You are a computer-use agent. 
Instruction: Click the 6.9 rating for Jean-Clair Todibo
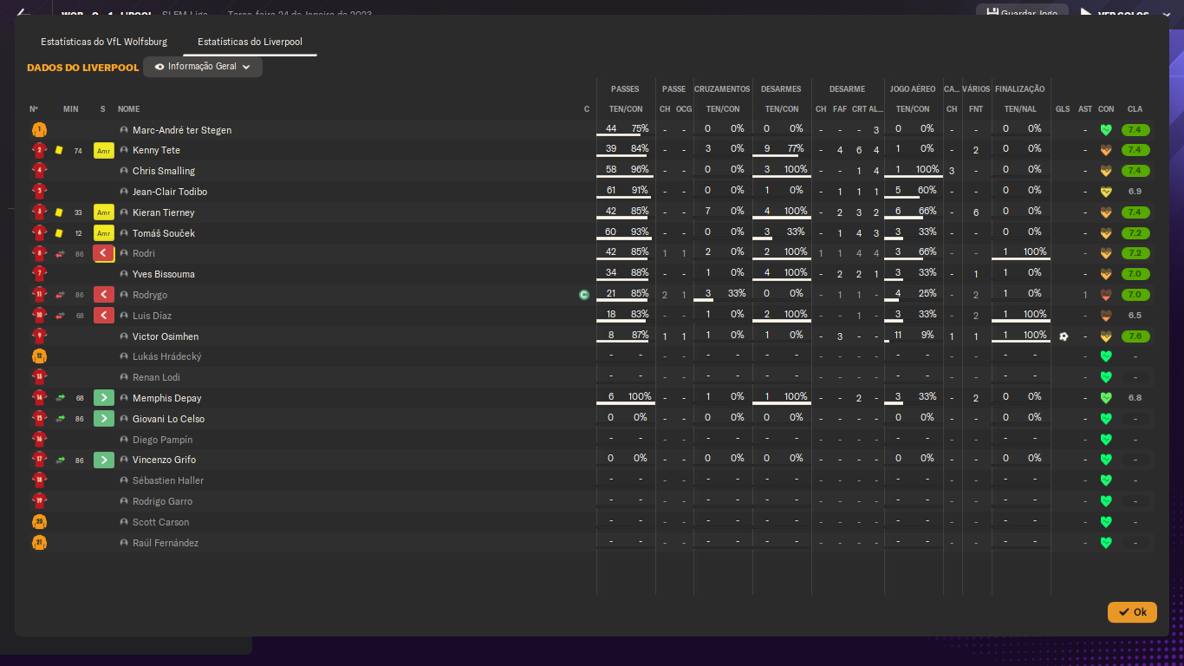pos(1135,192)
